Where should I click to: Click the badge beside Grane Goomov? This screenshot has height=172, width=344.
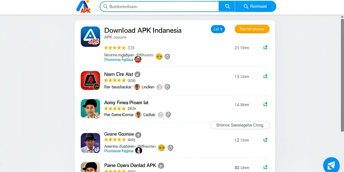(138, 135)
